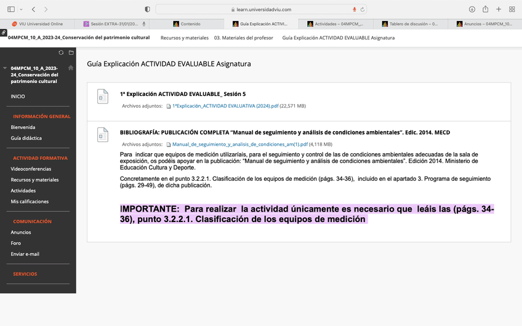Viewport: 522px width, 326px height.
Task: Open Bienvenida in sidebar
Action: 23,127
